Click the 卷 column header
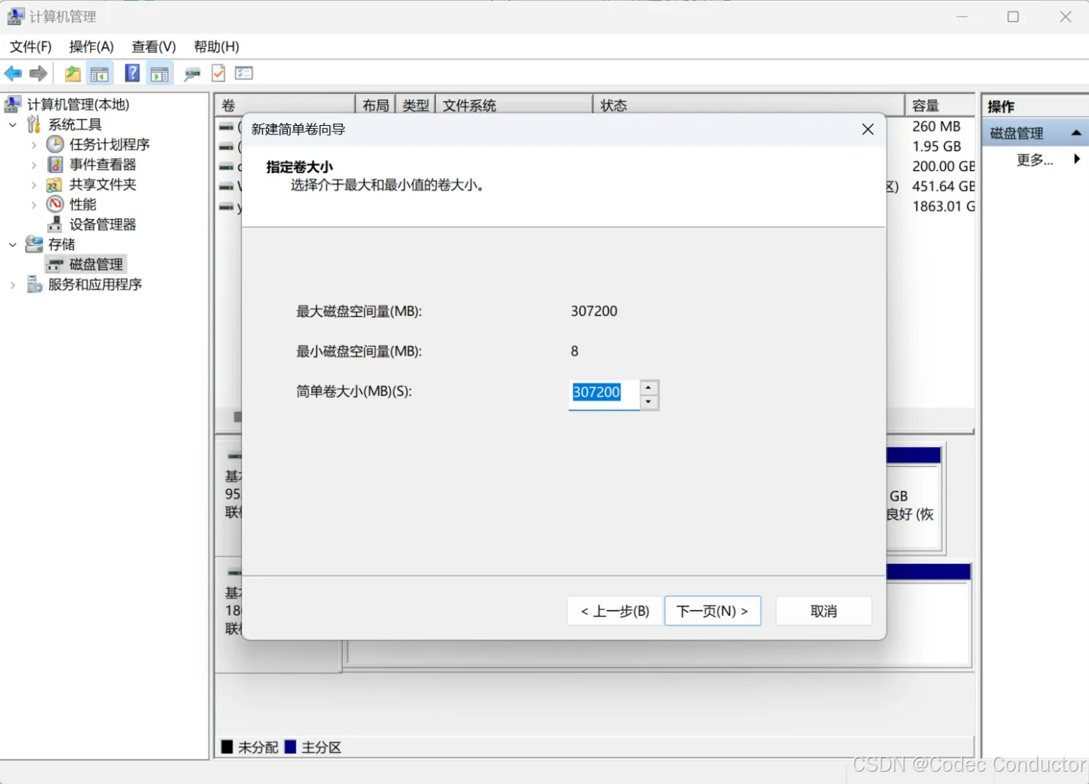This screenshot has width=1089, height=784. pos(286,105)
